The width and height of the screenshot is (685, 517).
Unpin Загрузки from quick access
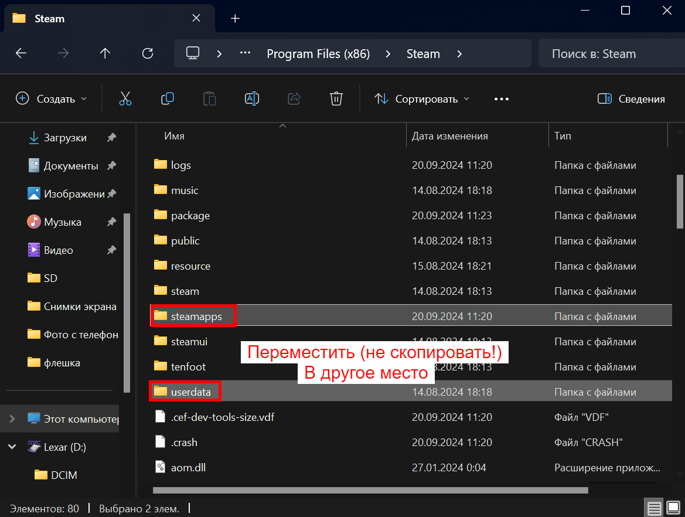(x=112, y=138)
